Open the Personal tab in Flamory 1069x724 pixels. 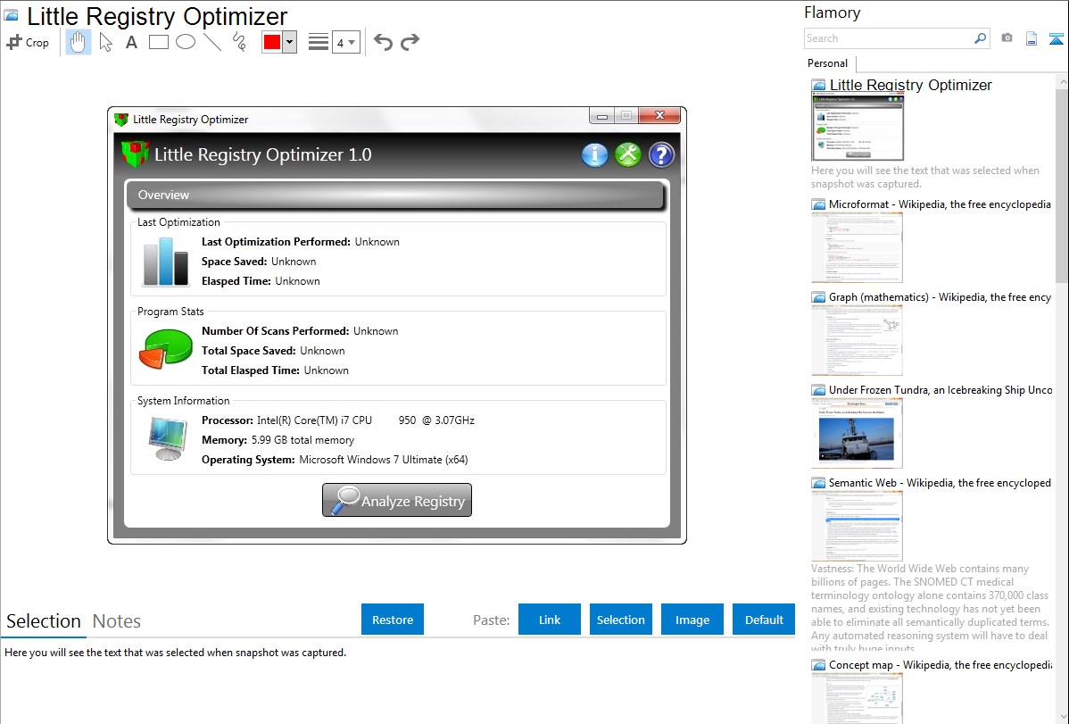[x=828, y=63]
